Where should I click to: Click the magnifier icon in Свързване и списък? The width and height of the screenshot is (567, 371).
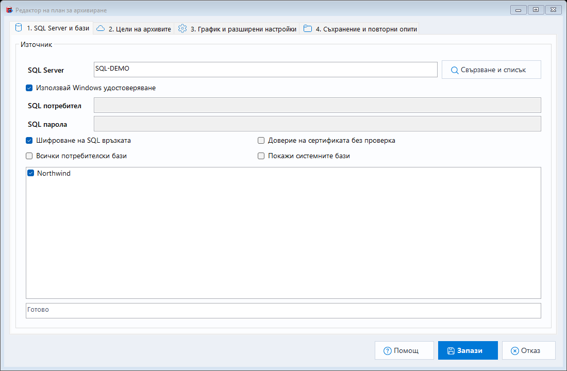[455, 70]
